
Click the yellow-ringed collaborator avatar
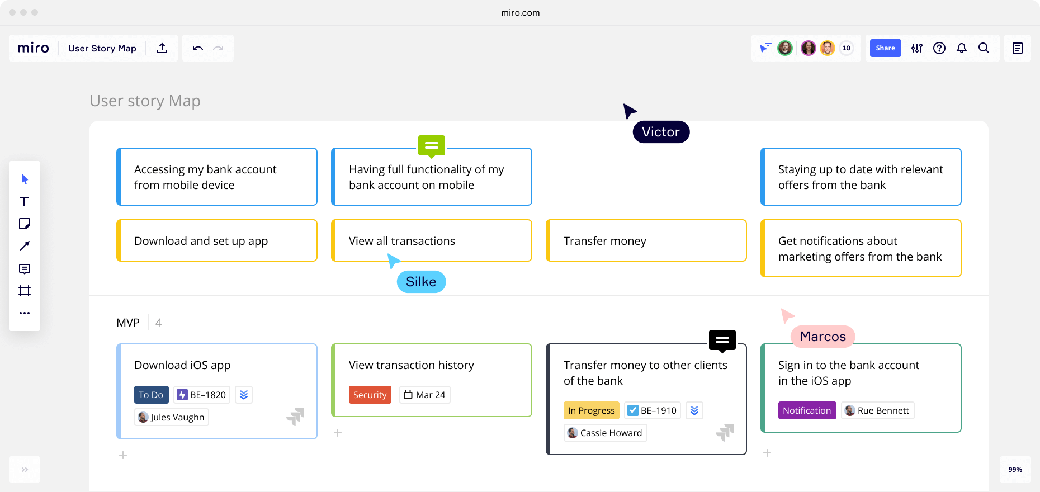[x=828, y=48]
